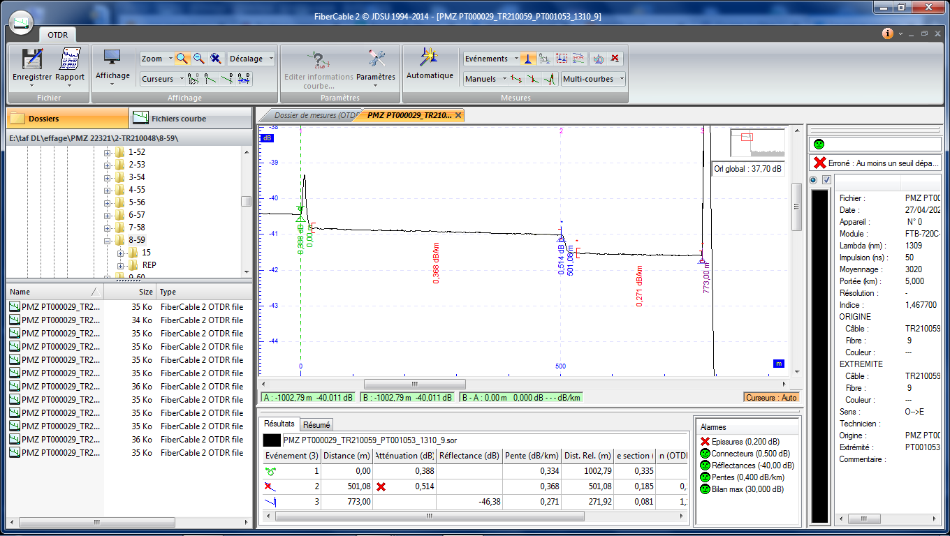Expand the 7-58 folder in the tree
Screen dimensions: 950x536
108,228
